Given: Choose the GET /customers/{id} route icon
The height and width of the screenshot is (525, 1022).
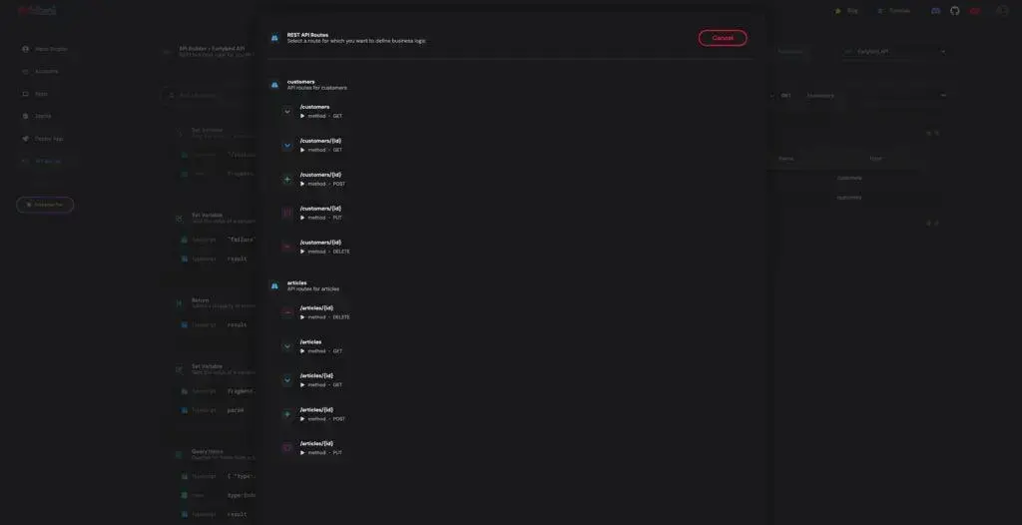Looking at the screenshot, I should 286,146.
